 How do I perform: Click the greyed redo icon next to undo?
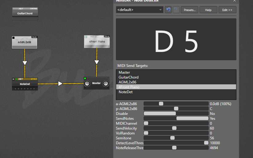click(x=176, y=10)
